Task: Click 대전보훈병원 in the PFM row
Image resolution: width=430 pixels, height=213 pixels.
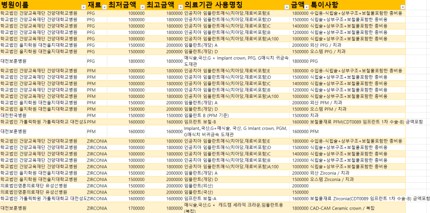Action: click(43, 132)
